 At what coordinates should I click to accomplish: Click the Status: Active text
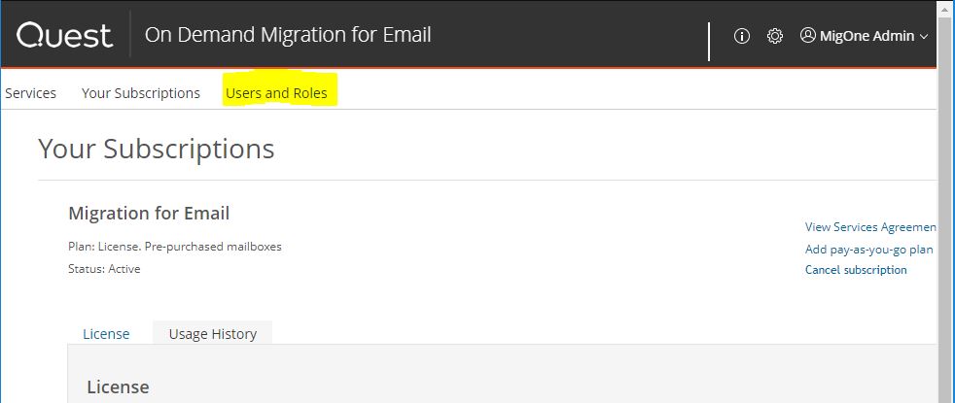tap(104, 269)
